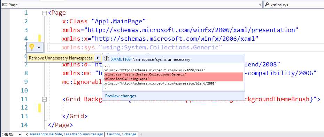Collapse the Page element on line 1
Screen dimensions: 324x137
point(44,13)
